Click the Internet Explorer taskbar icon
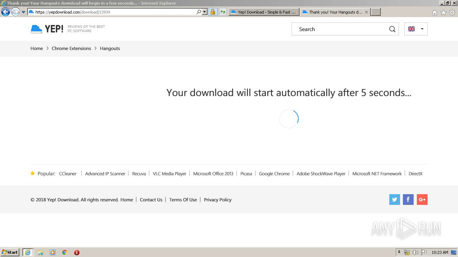458x257 pixels. coord(28,252)
